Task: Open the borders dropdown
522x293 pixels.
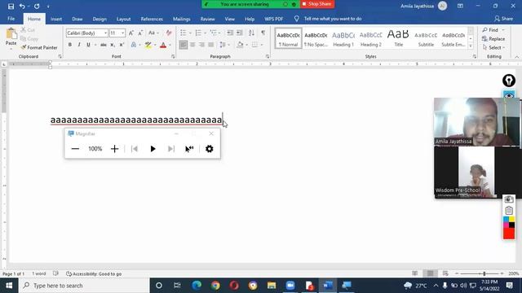Action: (262, 45)
